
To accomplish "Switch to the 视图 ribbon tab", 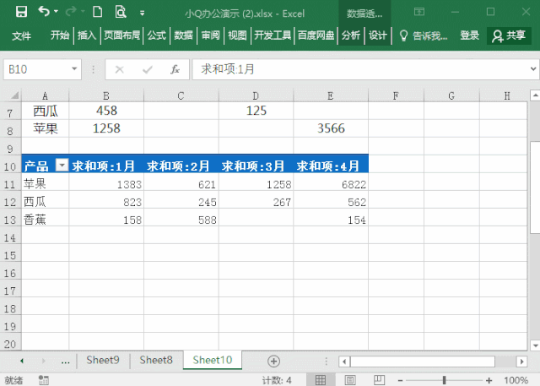I will pos(237,35).
